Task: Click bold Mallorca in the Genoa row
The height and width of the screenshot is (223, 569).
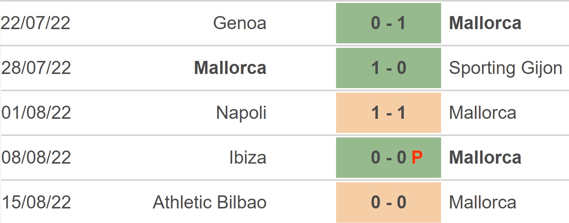Action: coord(485,23)
